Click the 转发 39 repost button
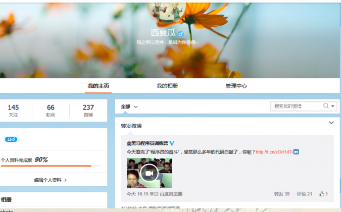This screenshot has height=212, width=341. [281, 194]
